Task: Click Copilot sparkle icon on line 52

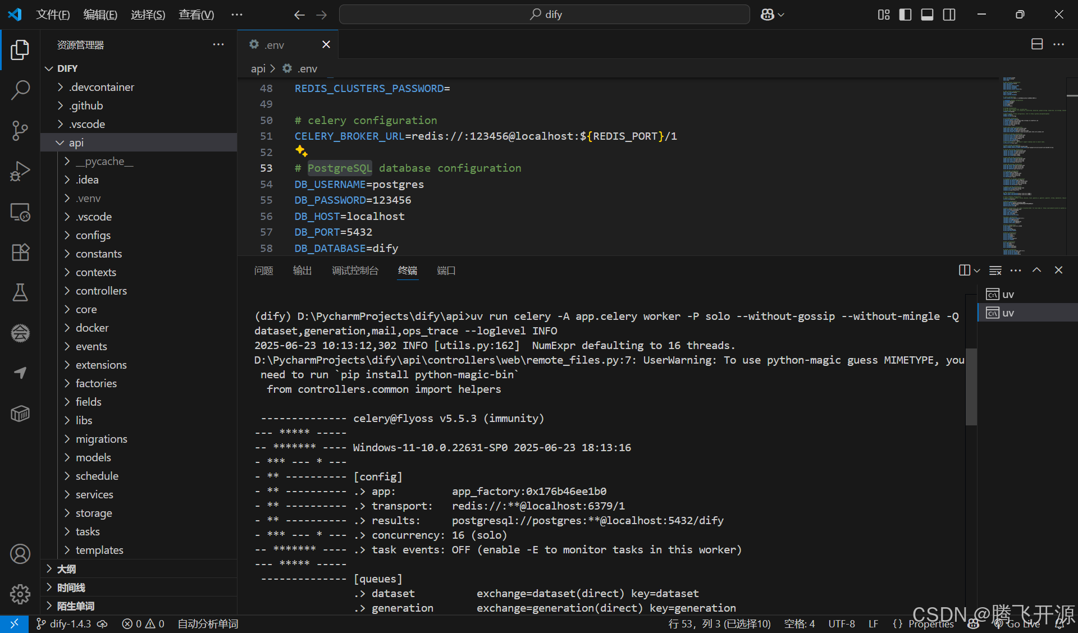Action: pos(302,151)
